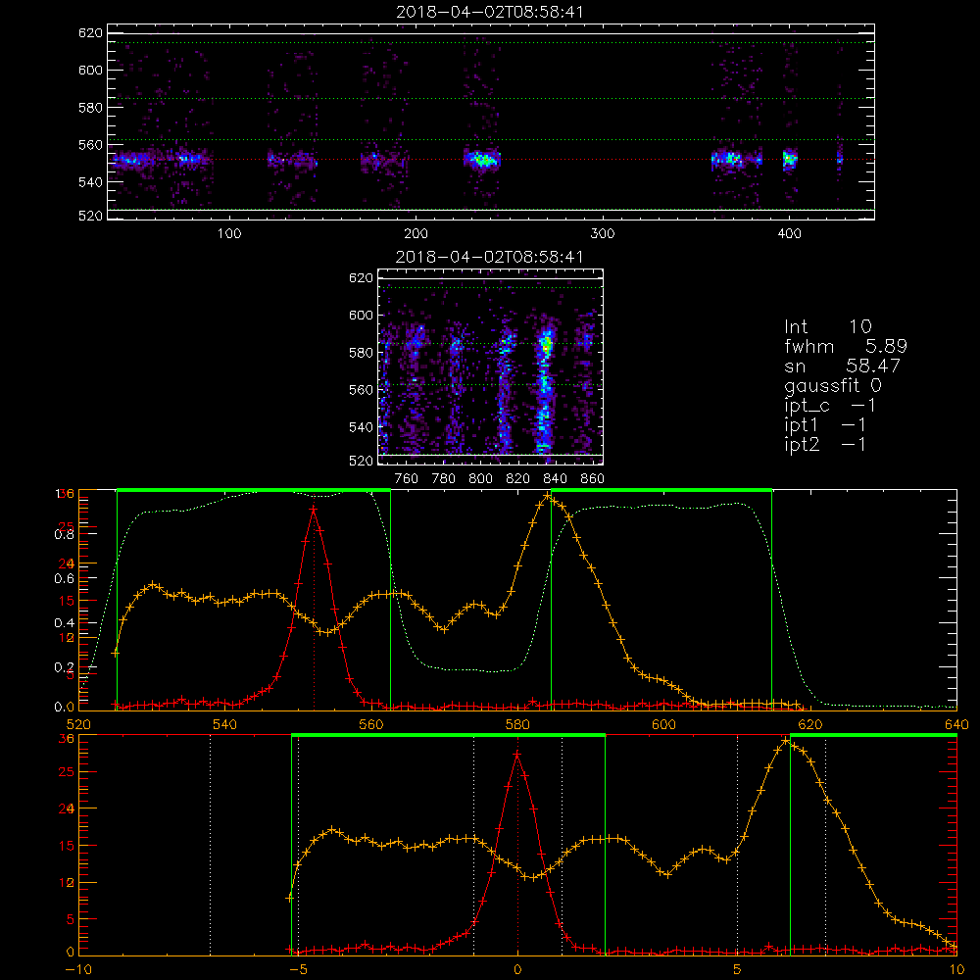Click the timestamp title above the top spectrogram
The image size is (980, 980).
tap(490, 12)
